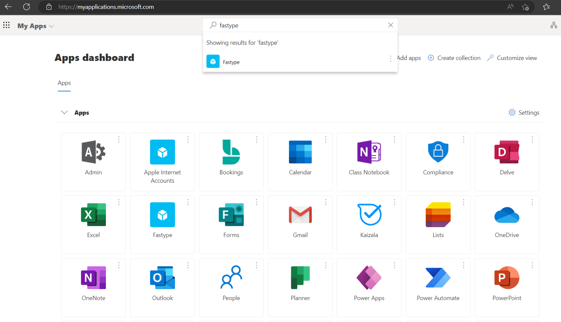Open the Kaizala app
This screenshot has width=561, height=322.
[369, 224]
